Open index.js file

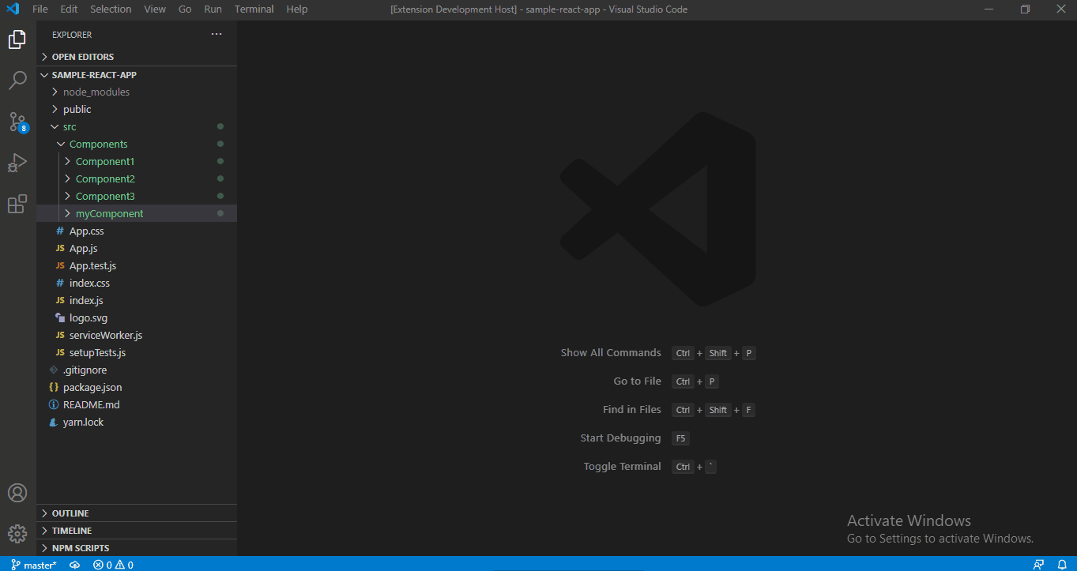click(137, 300)
